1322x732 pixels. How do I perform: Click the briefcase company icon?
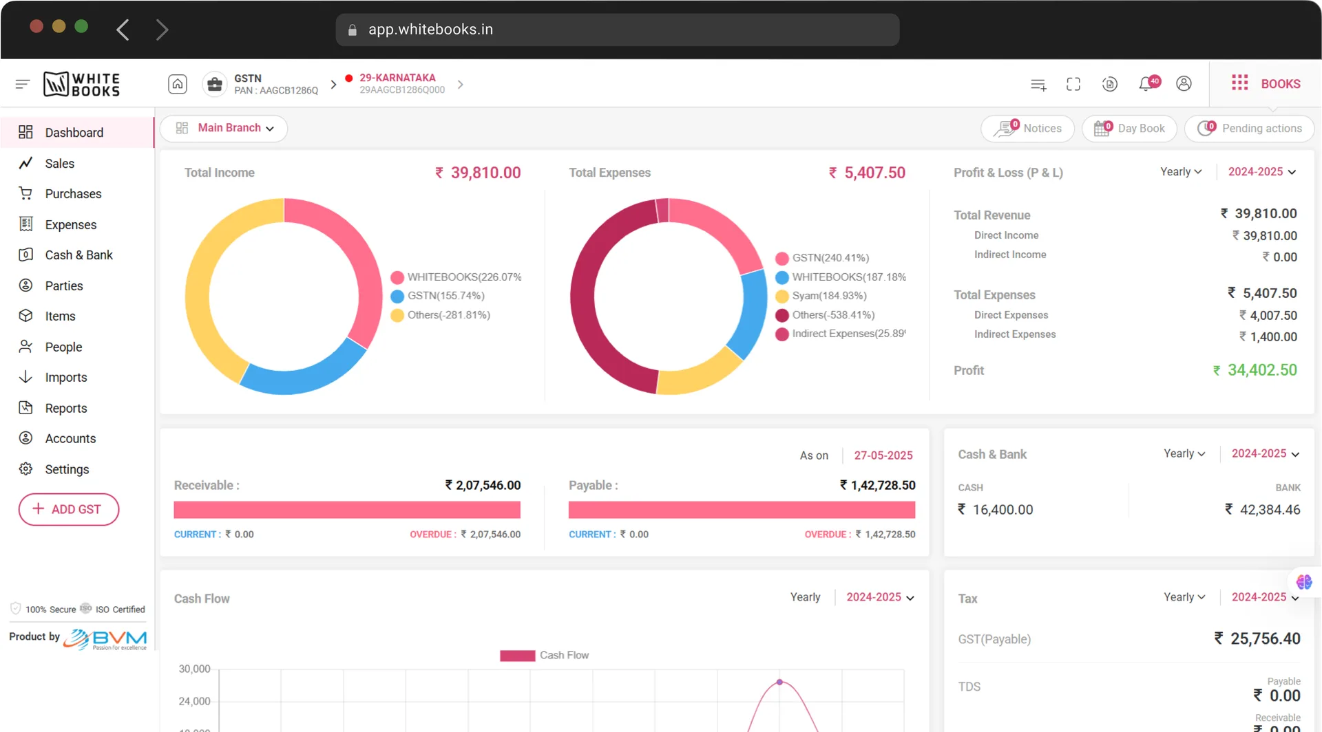click(x=215, y=84)
